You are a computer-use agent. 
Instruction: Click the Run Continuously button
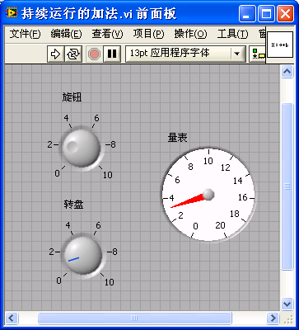(73, 54)
